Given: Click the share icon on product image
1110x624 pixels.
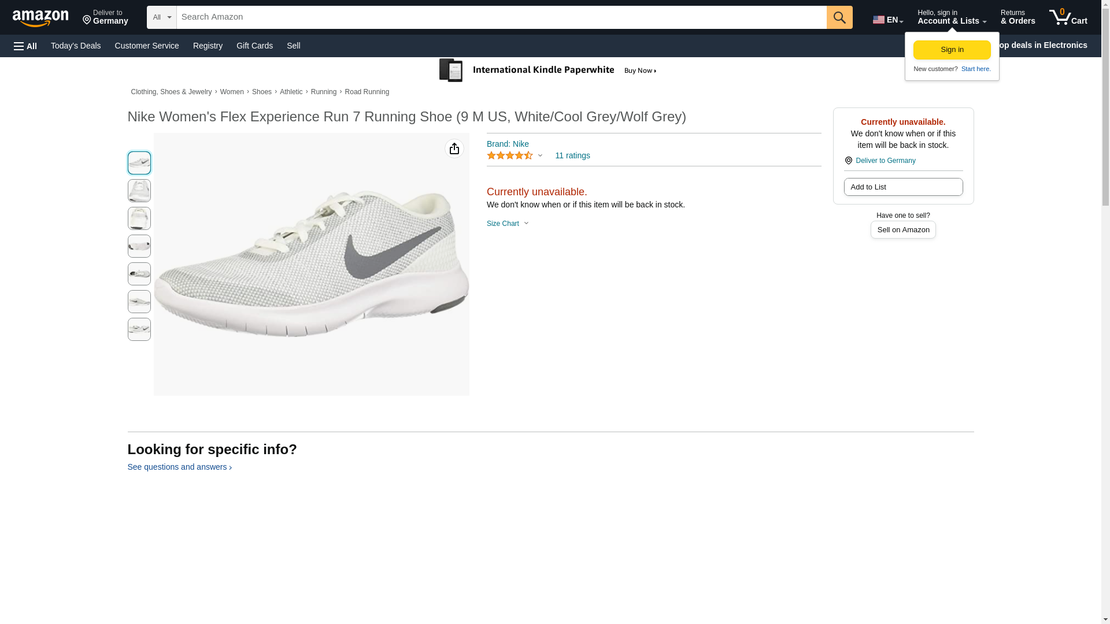Looking at the screenshot, I should point(454,149).
